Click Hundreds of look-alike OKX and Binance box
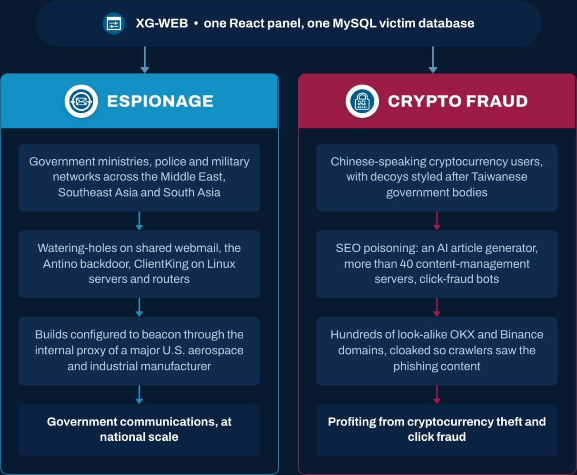Screen dimensions: 577x475 (x=437, y=351)
